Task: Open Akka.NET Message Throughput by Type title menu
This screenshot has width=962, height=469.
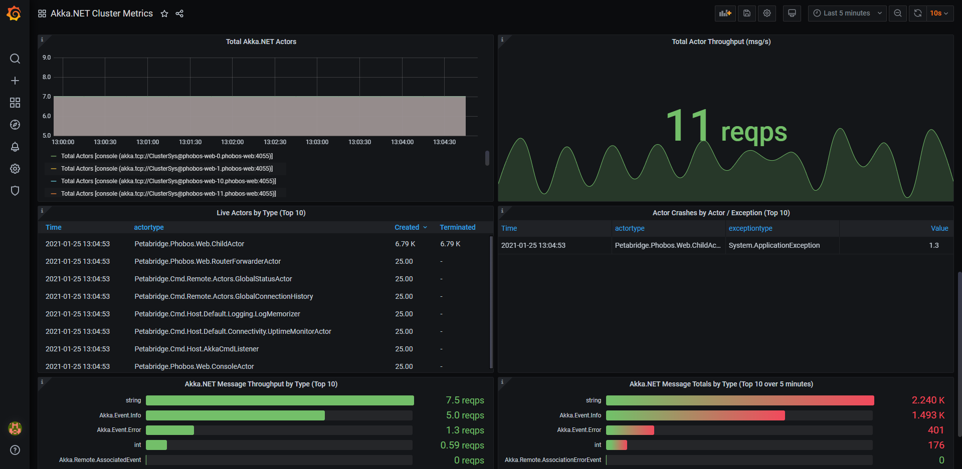Action: (x=261, y=384)
